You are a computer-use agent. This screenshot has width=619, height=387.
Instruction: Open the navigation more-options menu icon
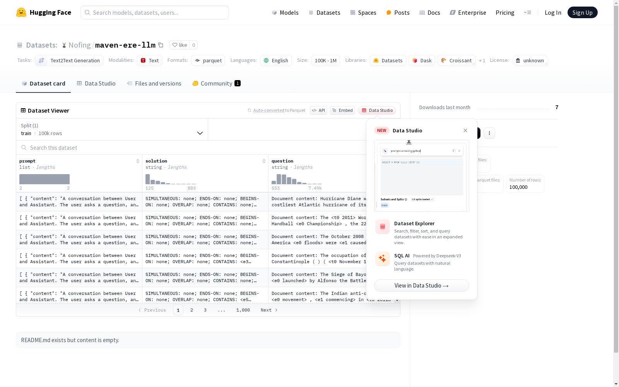[x=527, y=12]
